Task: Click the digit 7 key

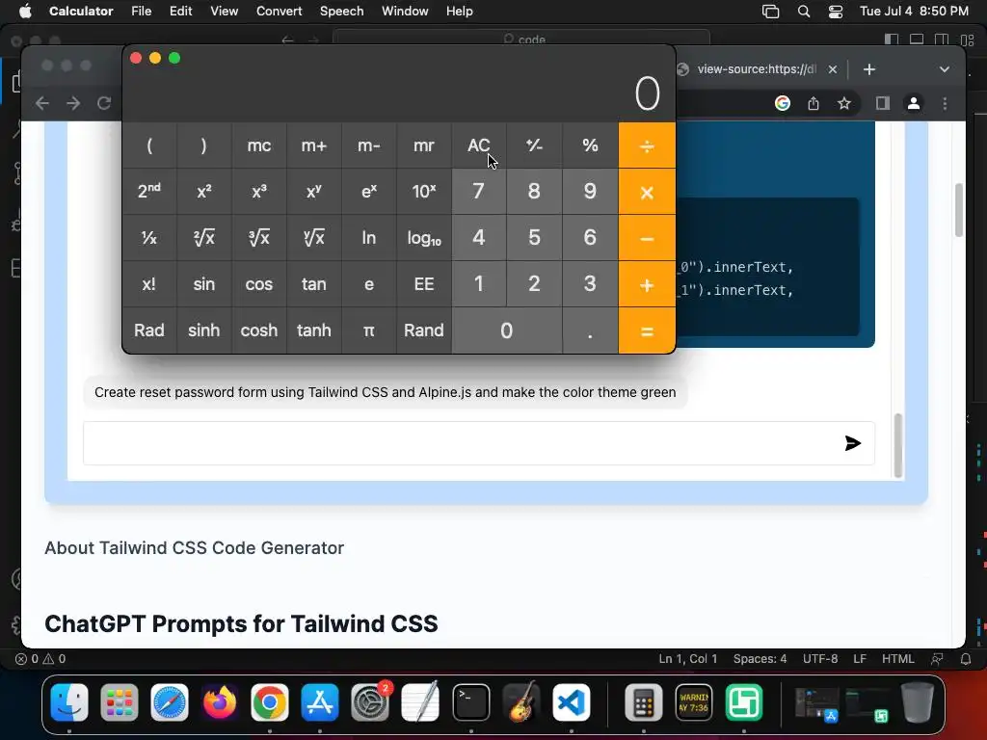Action: (478, 192)
